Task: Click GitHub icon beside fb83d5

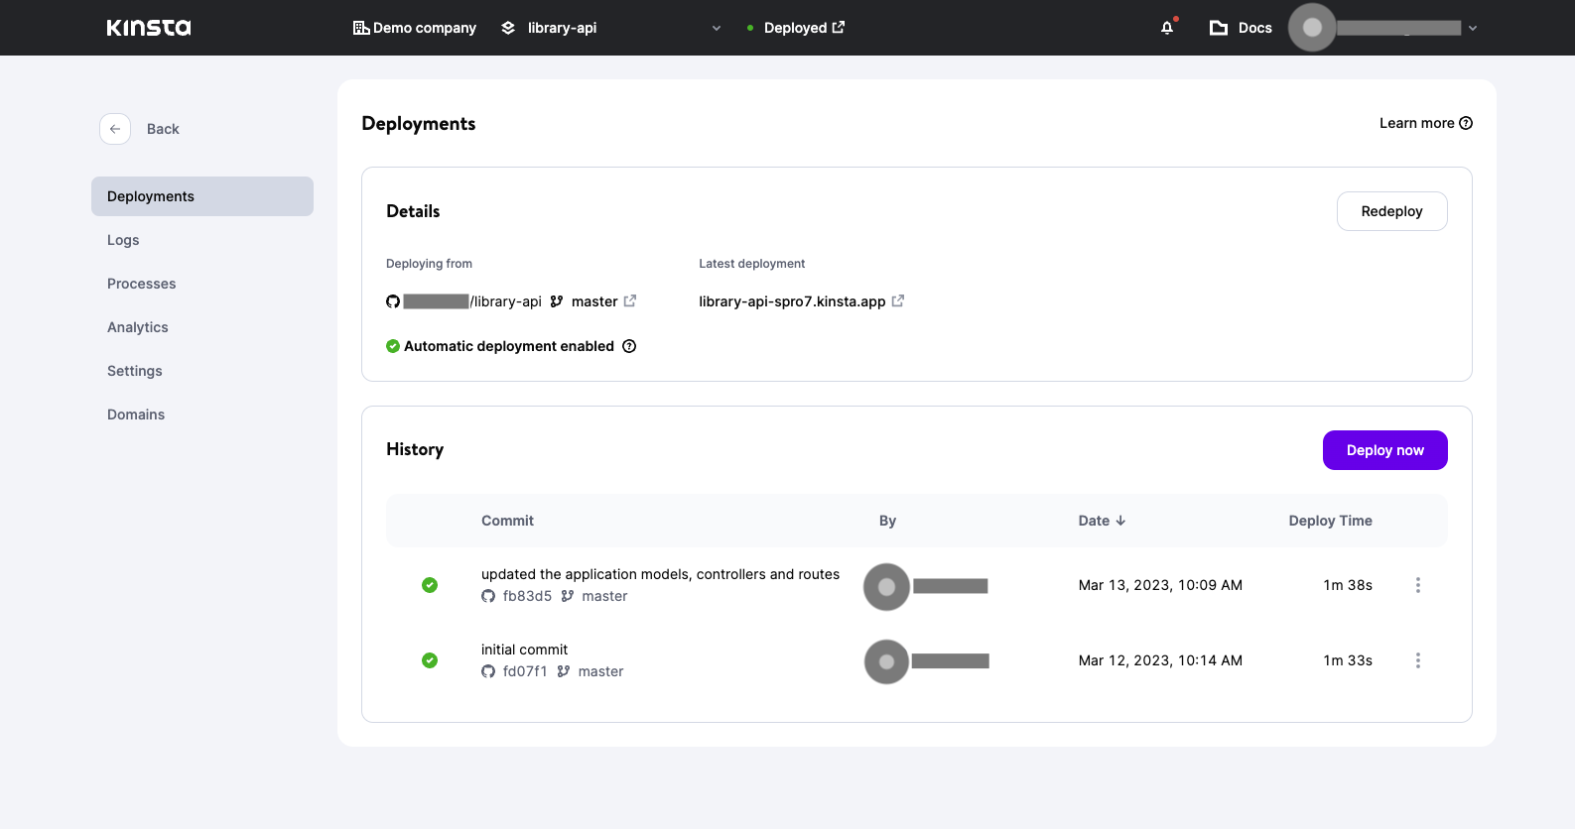Action: (x=488, y=596)
